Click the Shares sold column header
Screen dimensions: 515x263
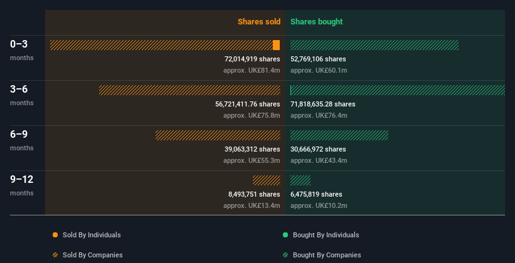tap(259, 22)
